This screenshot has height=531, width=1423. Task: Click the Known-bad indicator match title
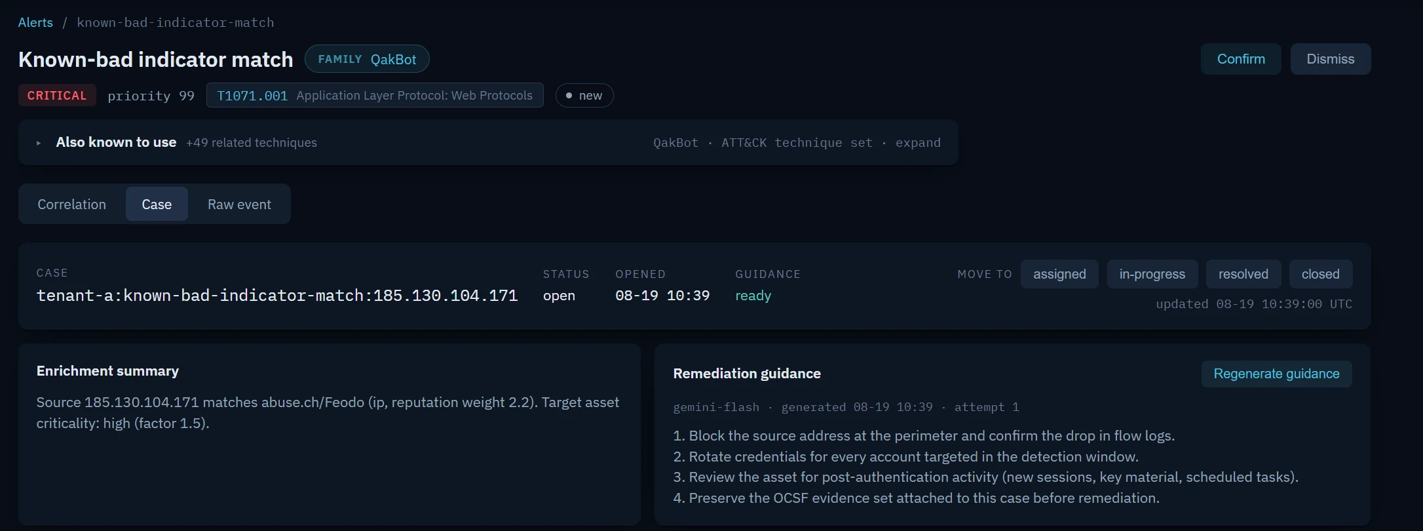coord(156,60)
